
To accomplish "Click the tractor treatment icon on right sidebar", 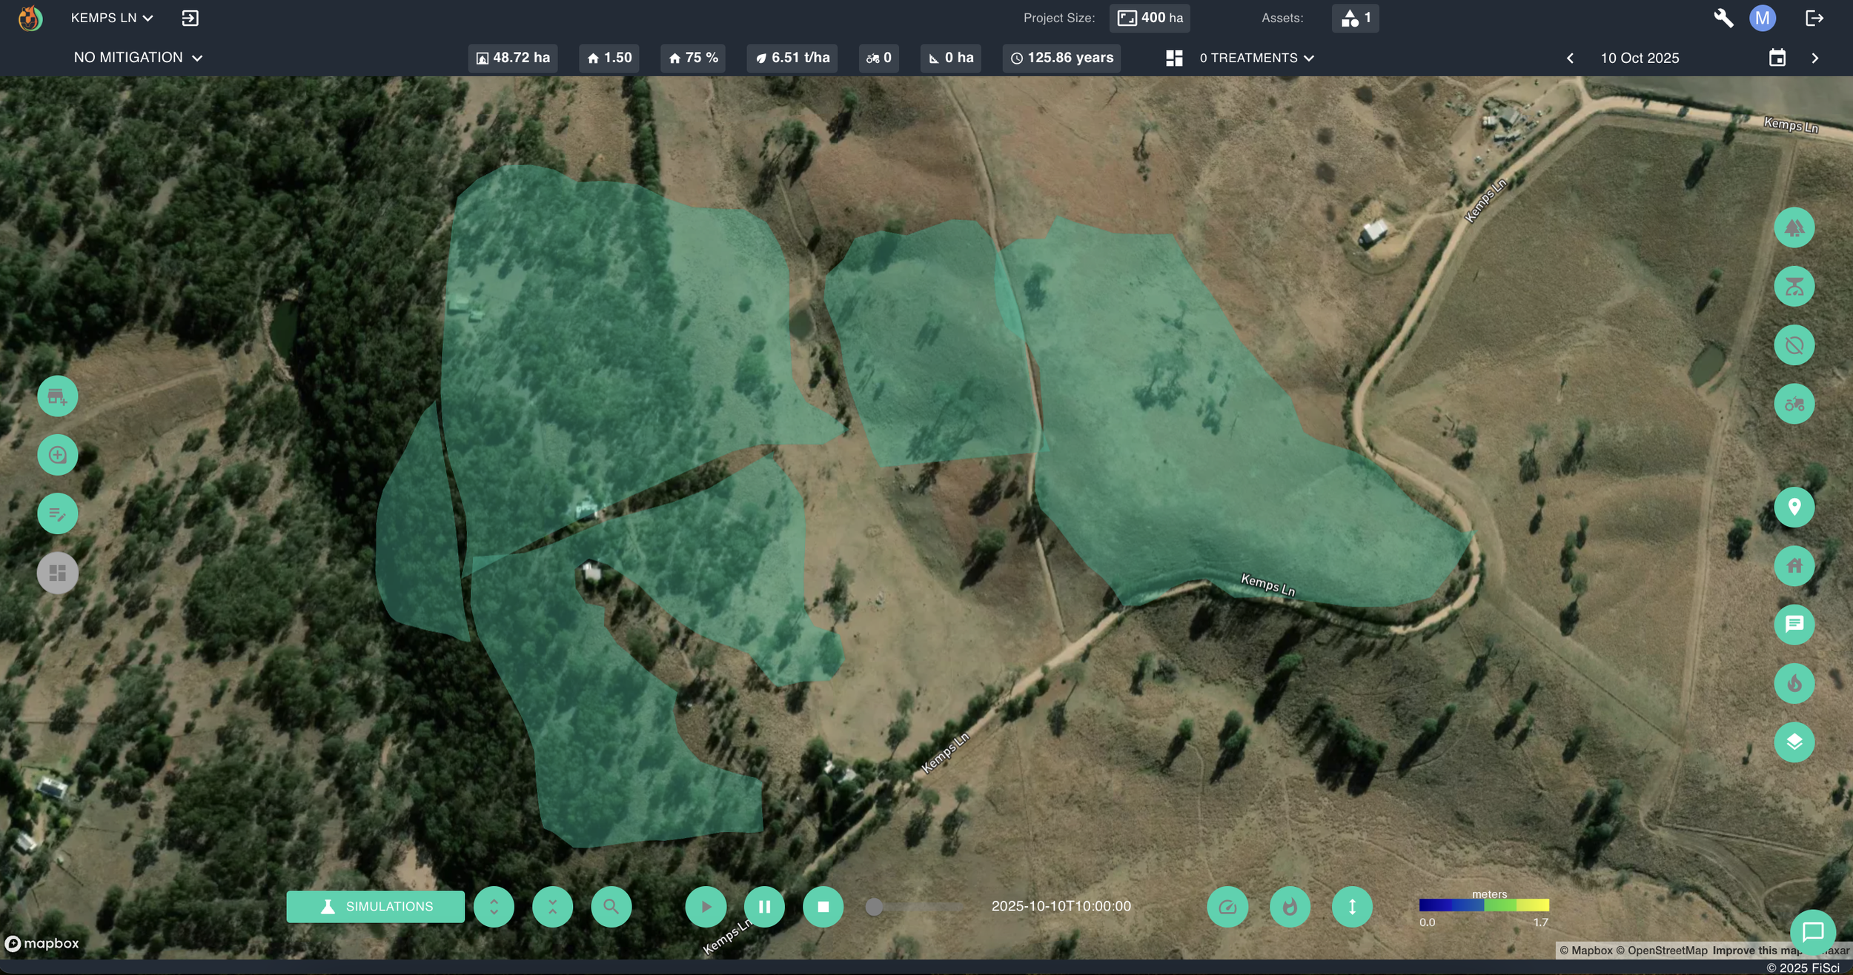I will click(1794, 404).
